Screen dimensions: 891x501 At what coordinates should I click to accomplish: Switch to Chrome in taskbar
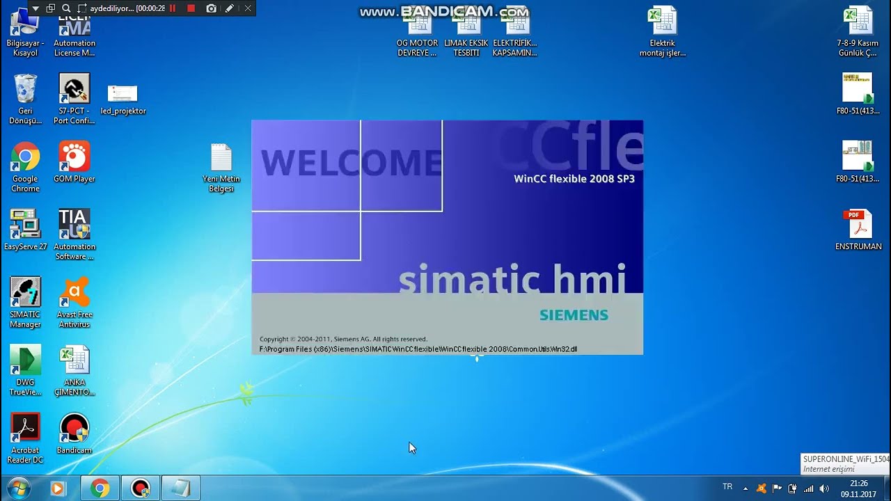pyautogui.click(x=100, y=488)
